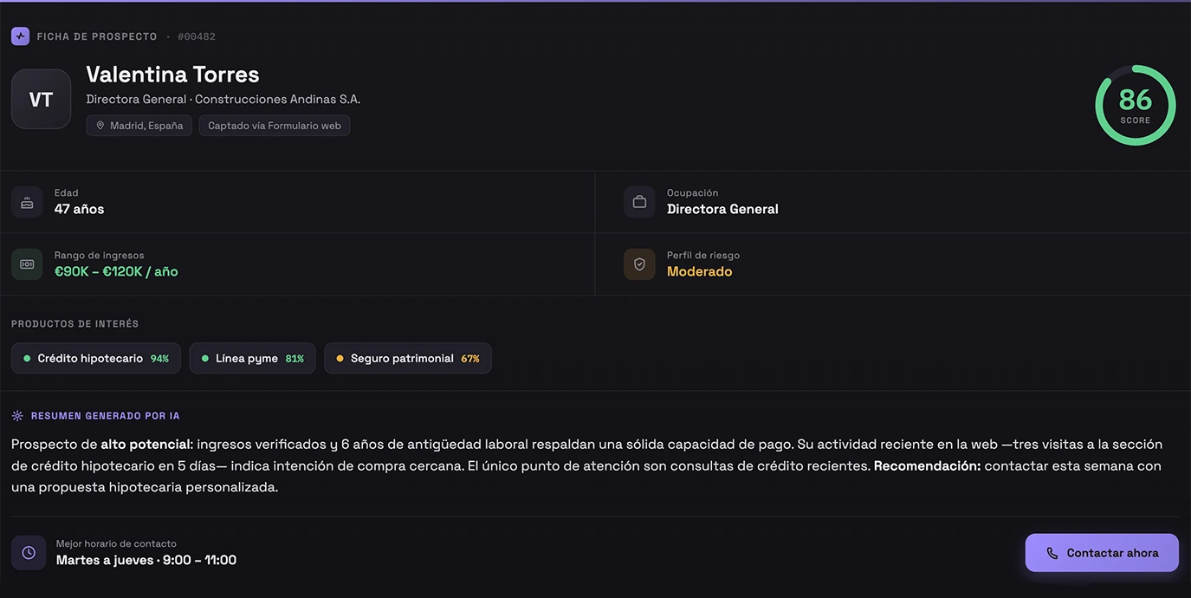
Task: Click the Perfil de riesgo label
Action: pyautogui.click(x=703, y=255)
